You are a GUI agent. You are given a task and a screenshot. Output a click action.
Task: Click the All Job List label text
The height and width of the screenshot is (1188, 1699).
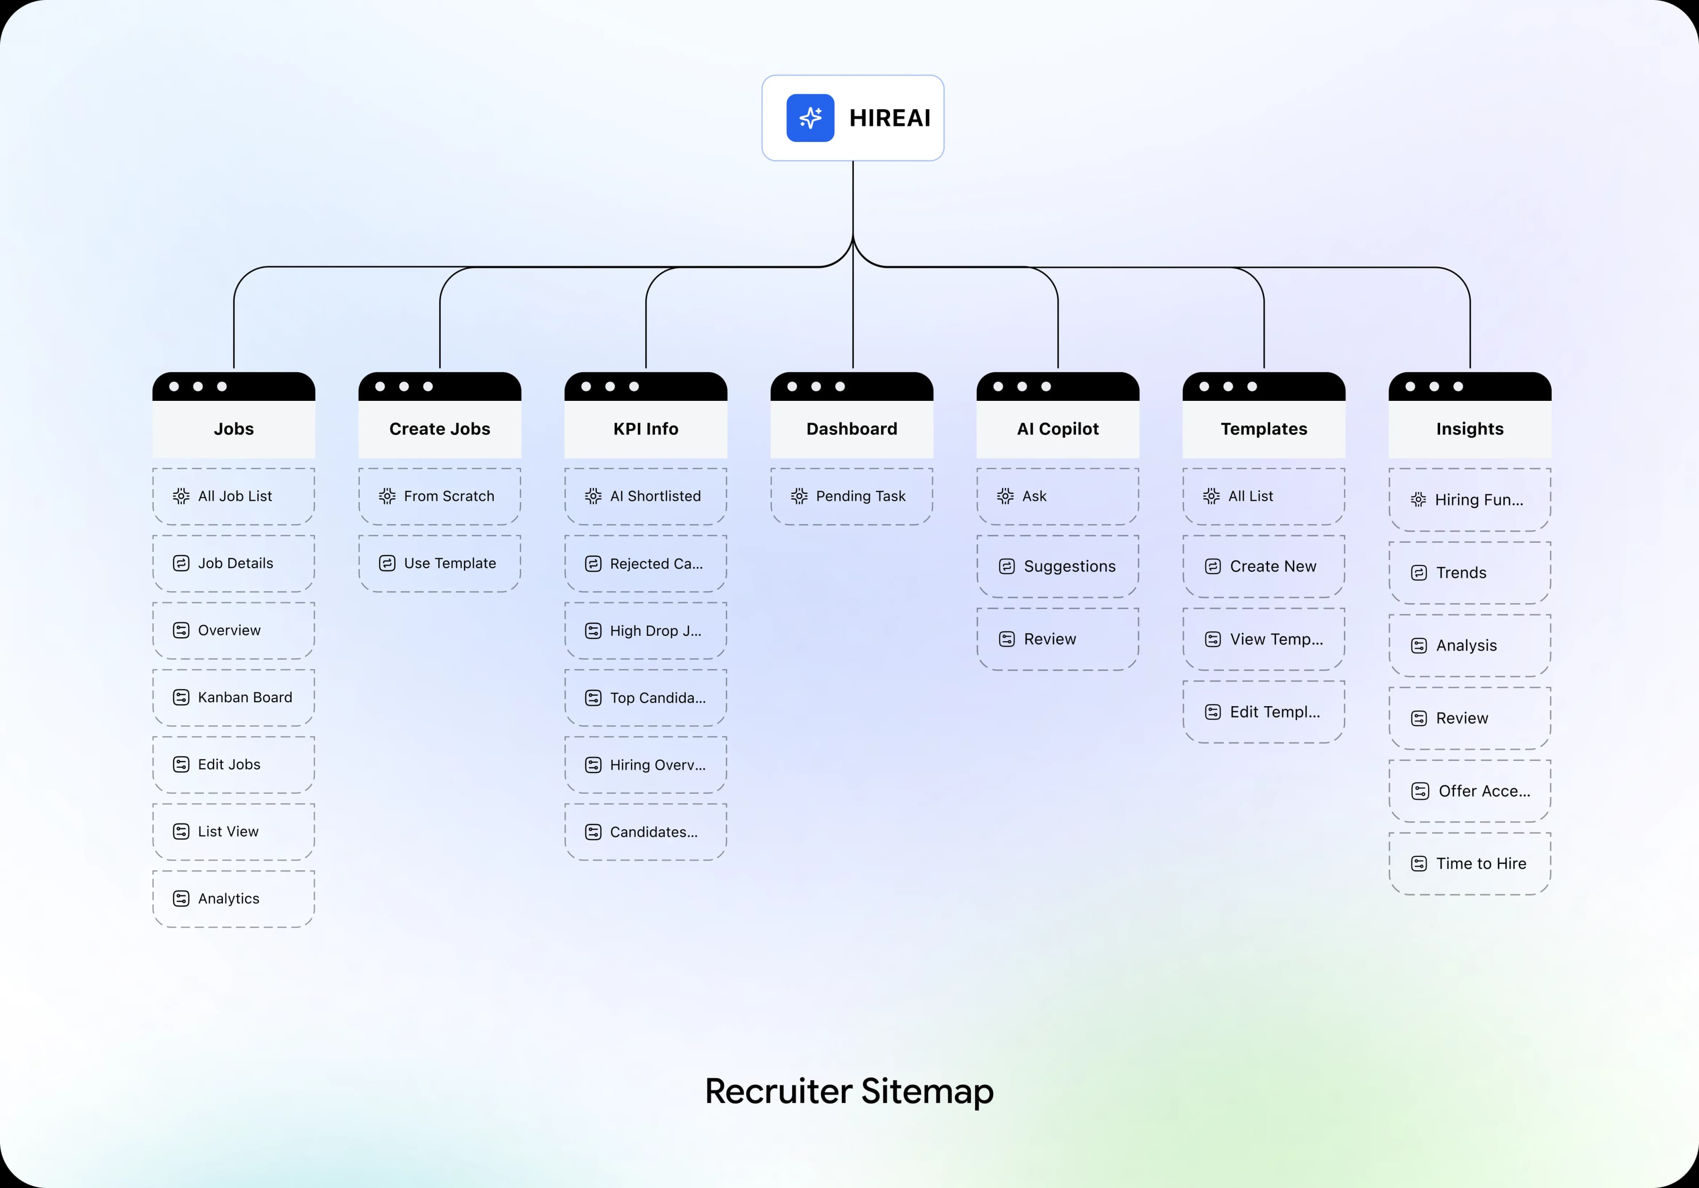[x=235, y=496]
